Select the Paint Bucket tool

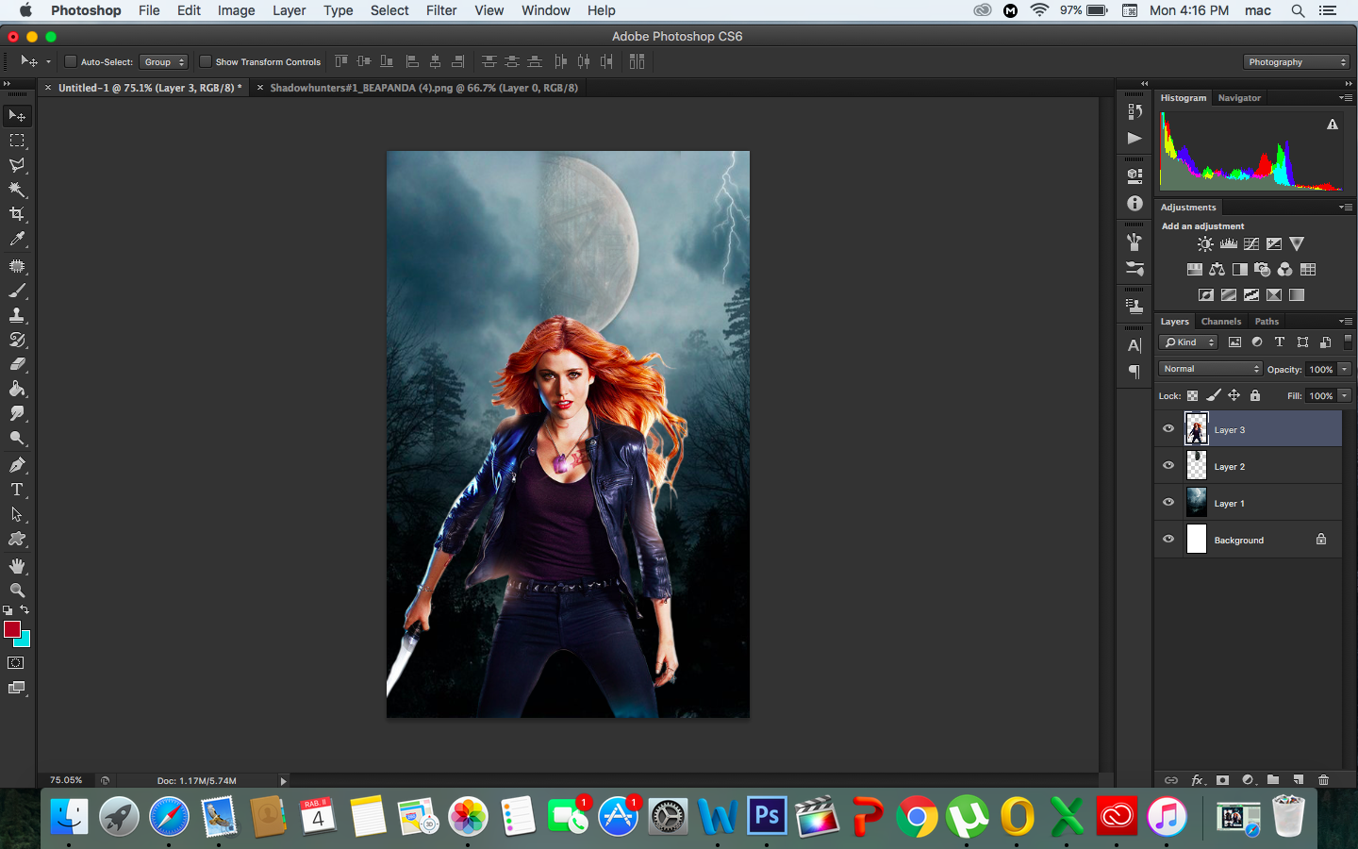point(17,389)
